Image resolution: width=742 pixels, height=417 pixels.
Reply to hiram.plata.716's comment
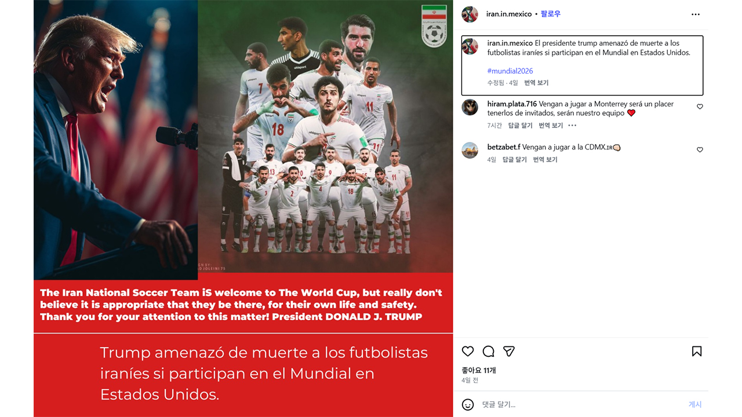(520, 126)
